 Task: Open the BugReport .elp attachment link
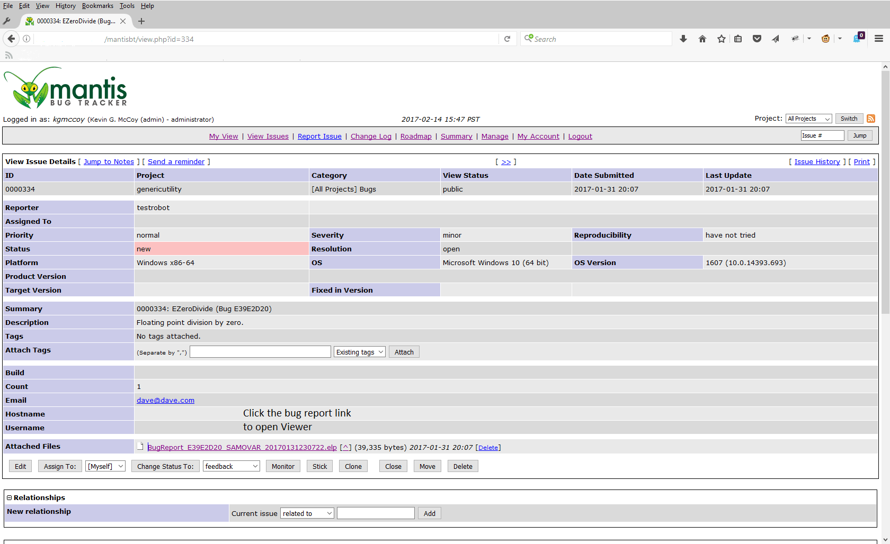pos(242,447)
